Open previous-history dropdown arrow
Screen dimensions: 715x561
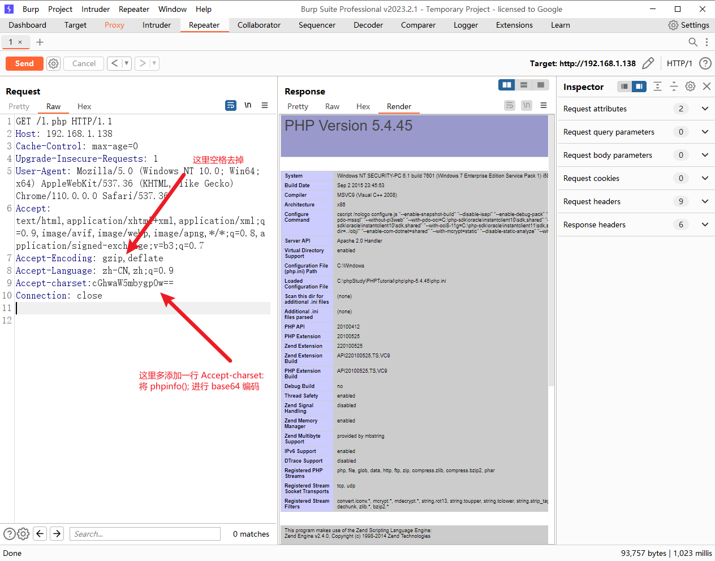126,63
